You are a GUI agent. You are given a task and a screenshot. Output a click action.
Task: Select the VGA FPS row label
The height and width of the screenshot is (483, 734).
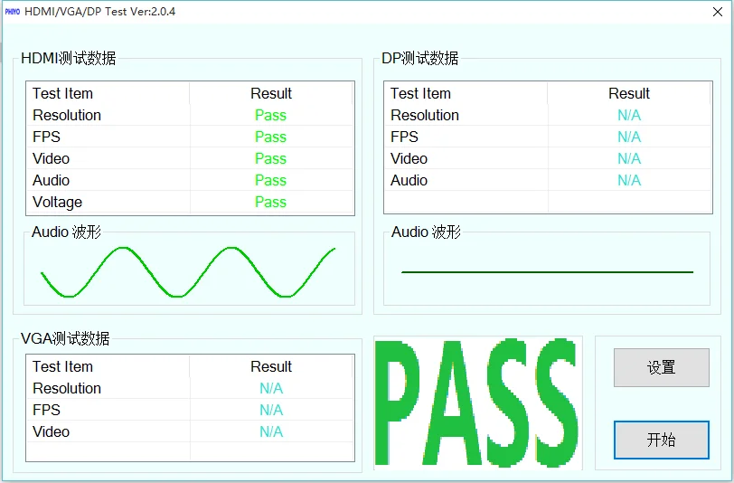[46, 410]
